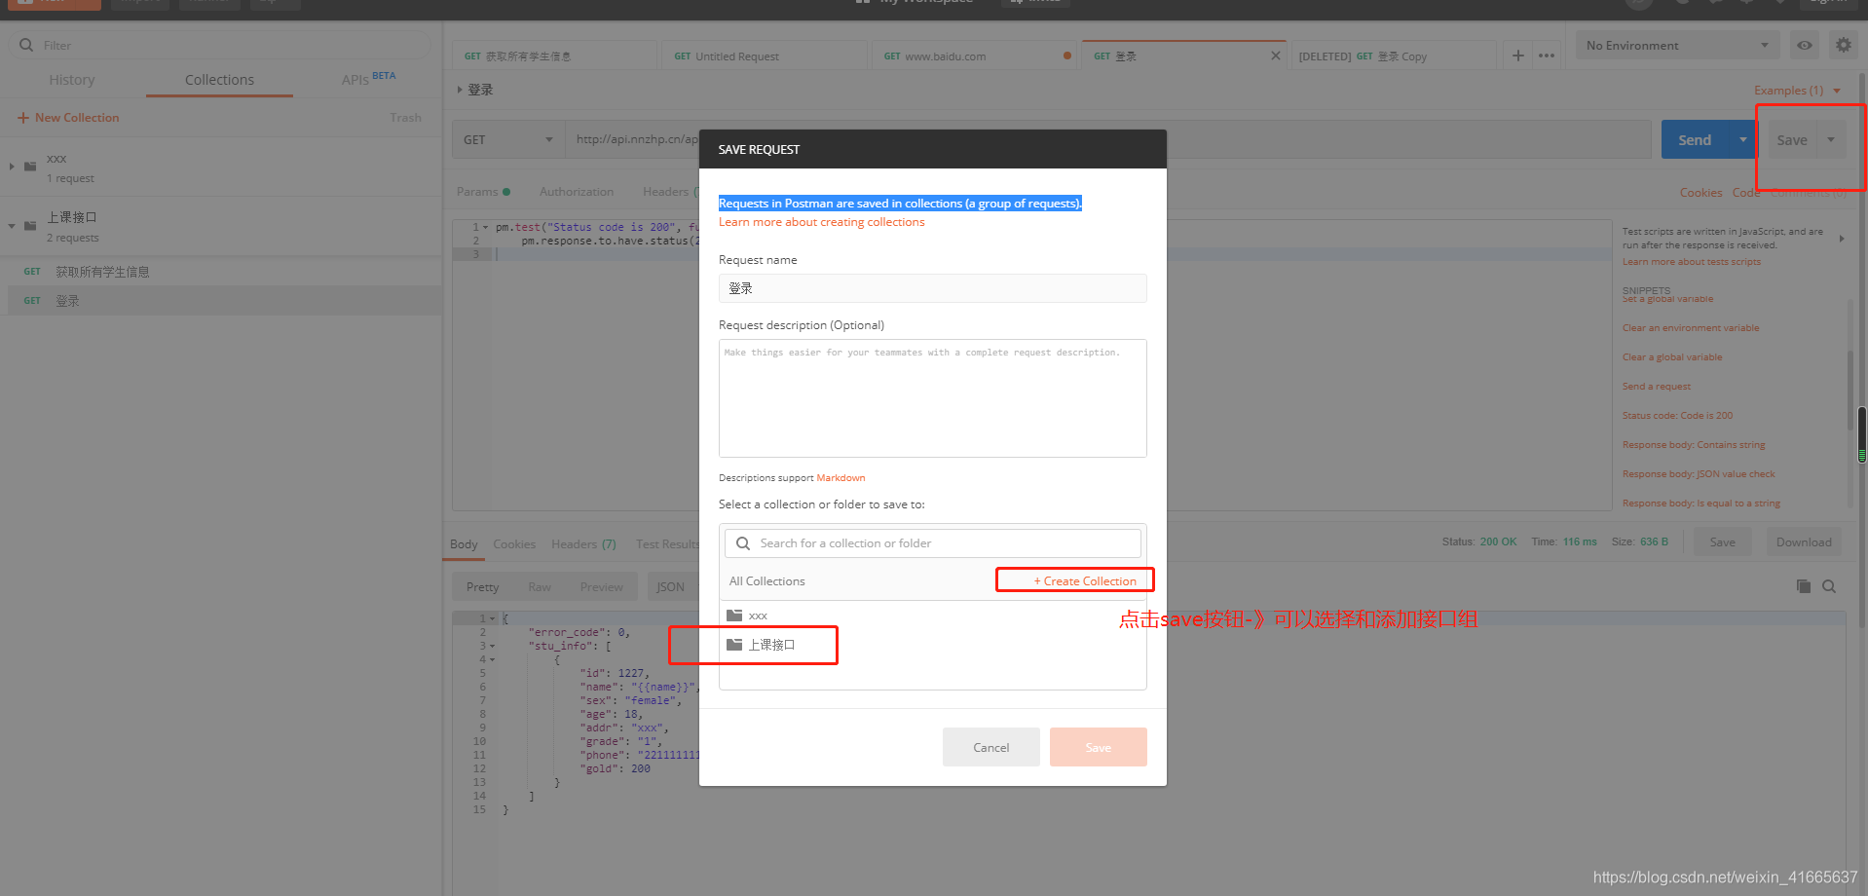
Task: Insert snippet Status code: Code is 200
Action: 1677,416
